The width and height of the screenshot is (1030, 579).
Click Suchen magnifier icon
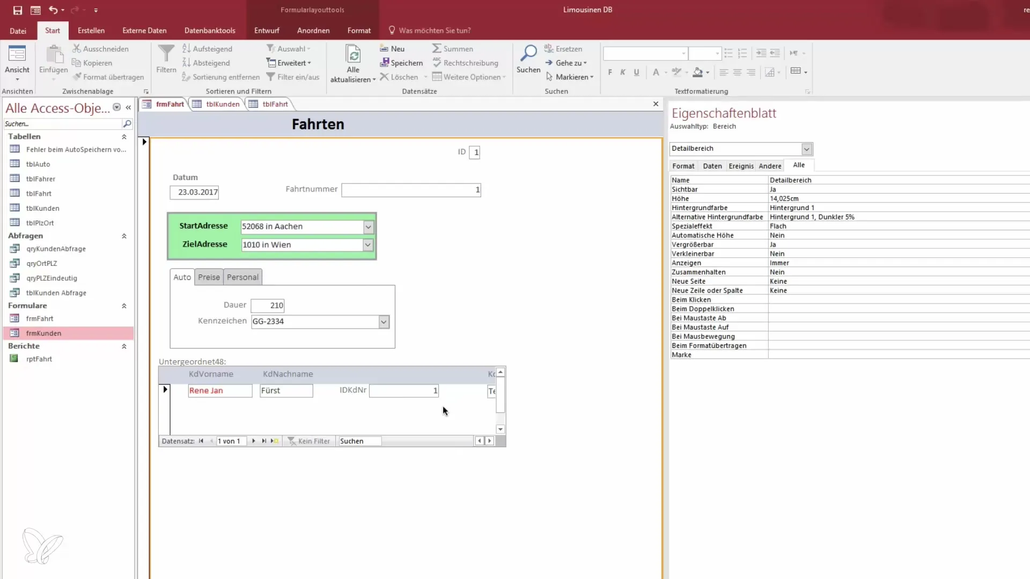point(528,53)
